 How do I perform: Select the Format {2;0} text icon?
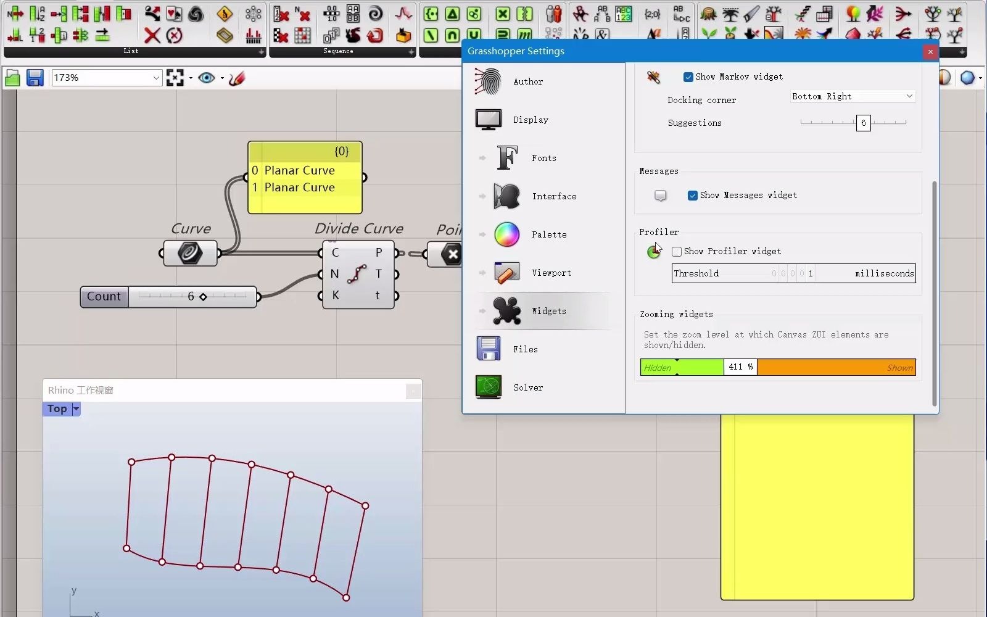(653, 14)
